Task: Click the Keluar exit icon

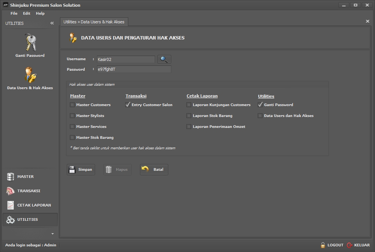Action: [x=350, y=245]
